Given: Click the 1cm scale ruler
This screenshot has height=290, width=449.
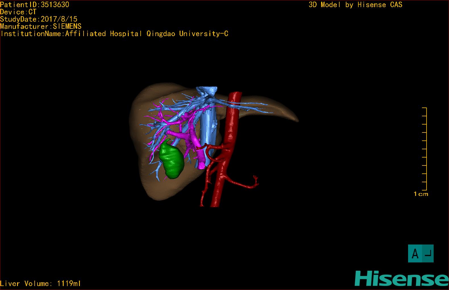Looking at the screenshot, I should tap(425, 149).
